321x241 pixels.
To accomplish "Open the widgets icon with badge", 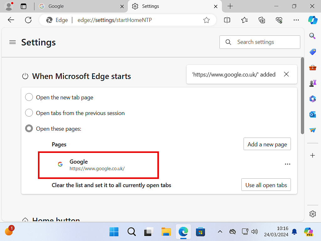I will 10,231.
